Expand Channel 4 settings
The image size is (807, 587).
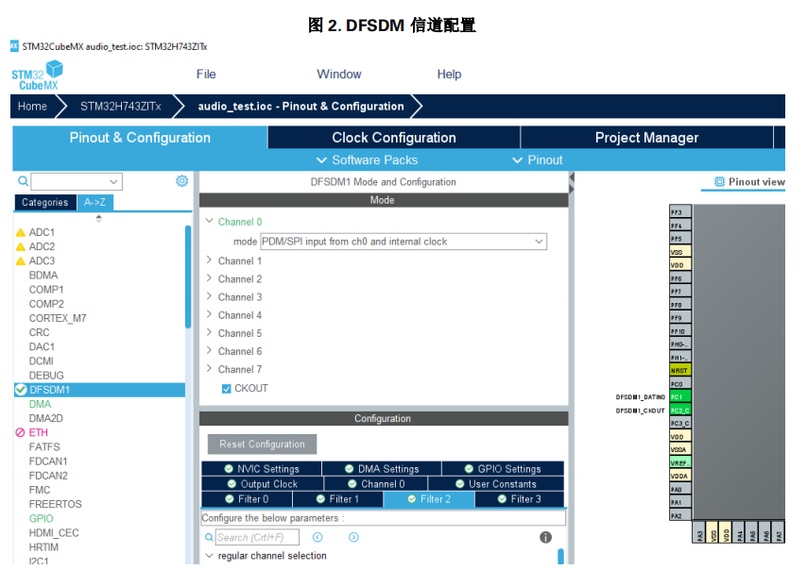pyautogui.click(x=209, y=314)
